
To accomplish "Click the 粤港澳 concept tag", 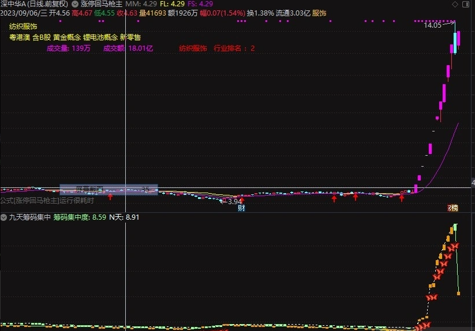I will [x=19, y=37].
